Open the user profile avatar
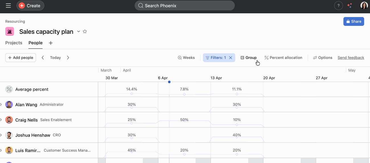 click(364, 6)
